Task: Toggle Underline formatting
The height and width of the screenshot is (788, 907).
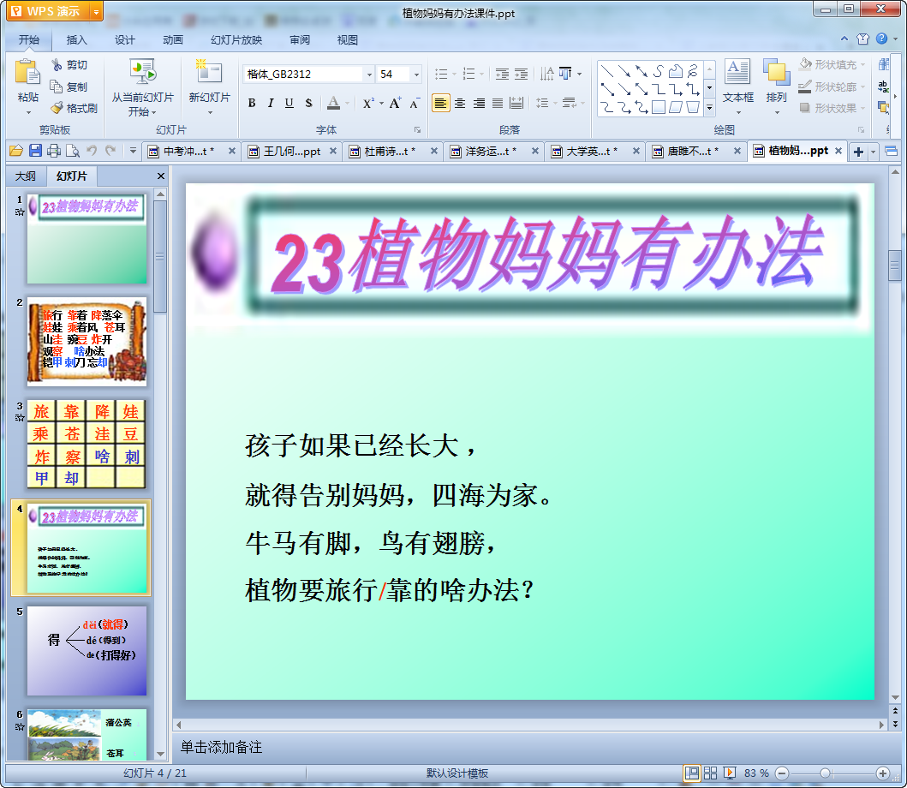Action: pos(289,103)
